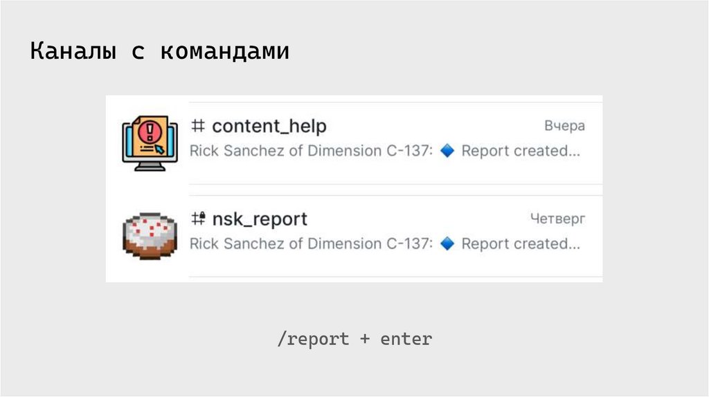
Task: Open the nsk_report pixel cake avatar
Action: (150, 235)
